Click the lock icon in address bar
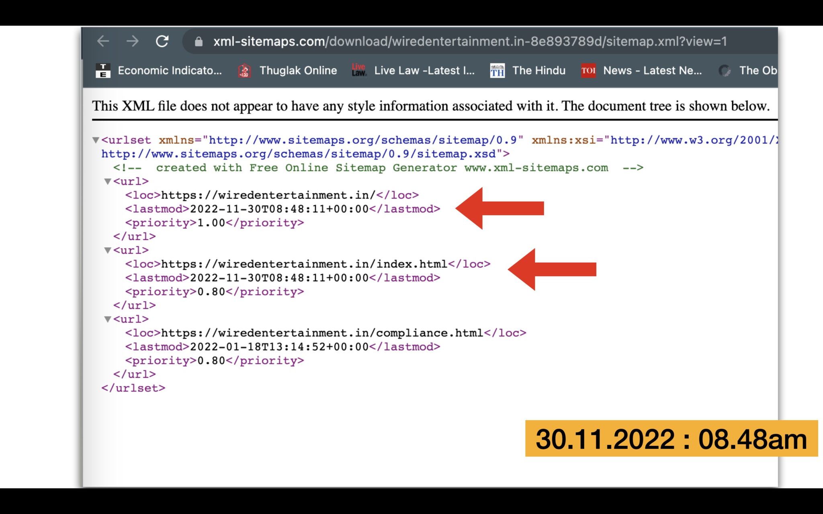The width and height of the screenshot is (823, 514). [199, 41]
